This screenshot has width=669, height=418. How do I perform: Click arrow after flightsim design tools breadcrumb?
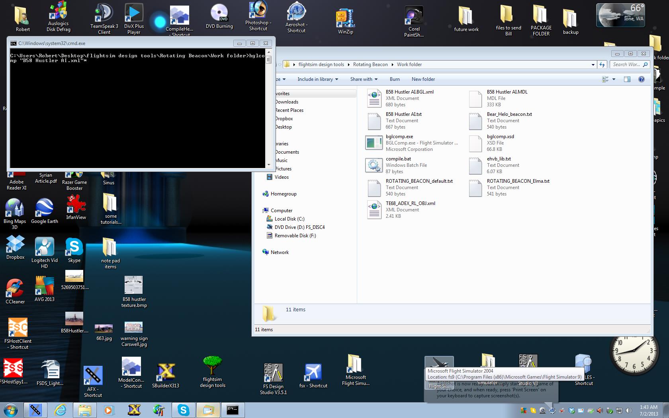coord(348,64)
